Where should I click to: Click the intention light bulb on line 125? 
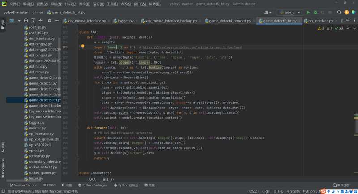83,47
